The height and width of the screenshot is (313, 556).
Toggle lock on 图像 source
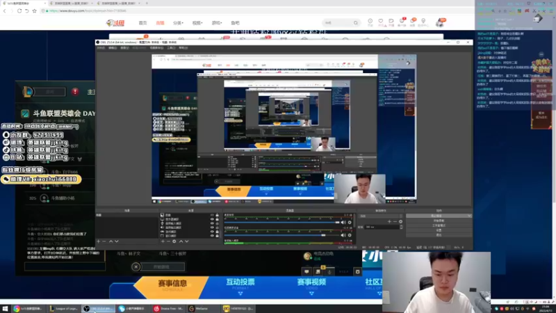217,215
